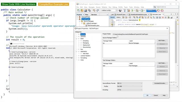This screenshot has height=102, width=182.
Task: Click OK in Project Properties dialog
Action: (x=147, y=95)
